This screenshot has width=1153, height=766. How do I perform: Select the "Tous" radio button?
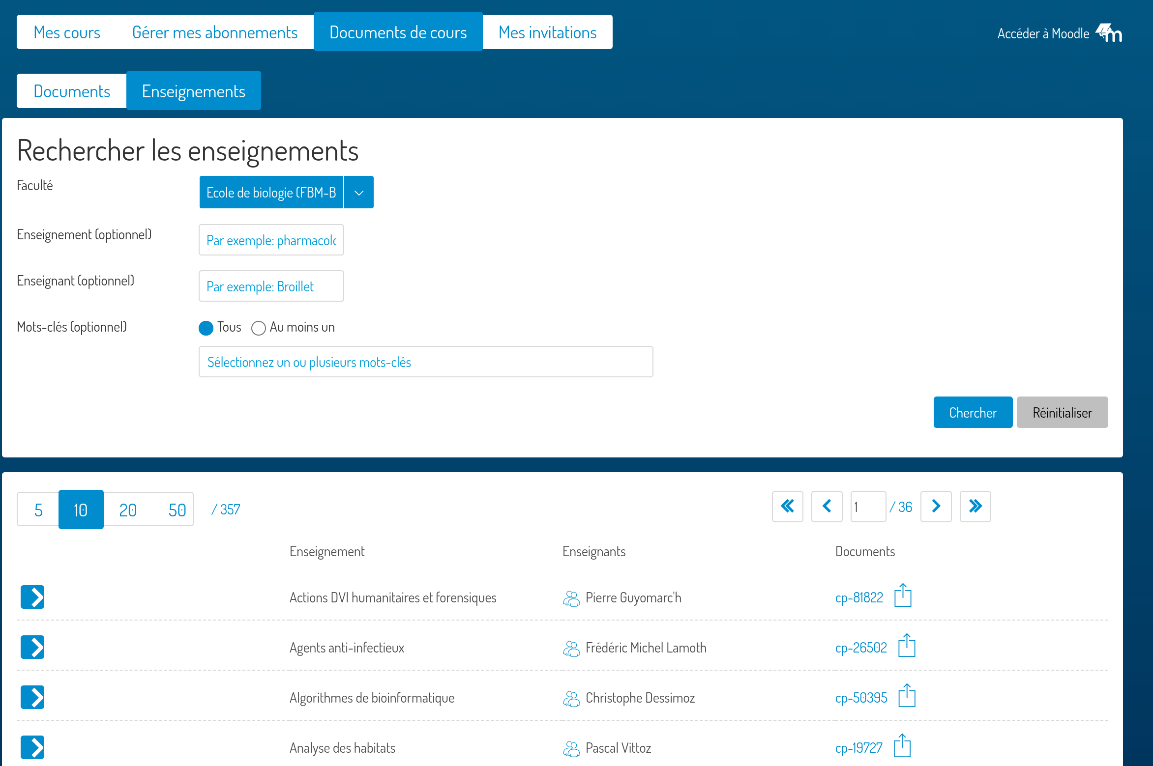[x=206, y=328]
